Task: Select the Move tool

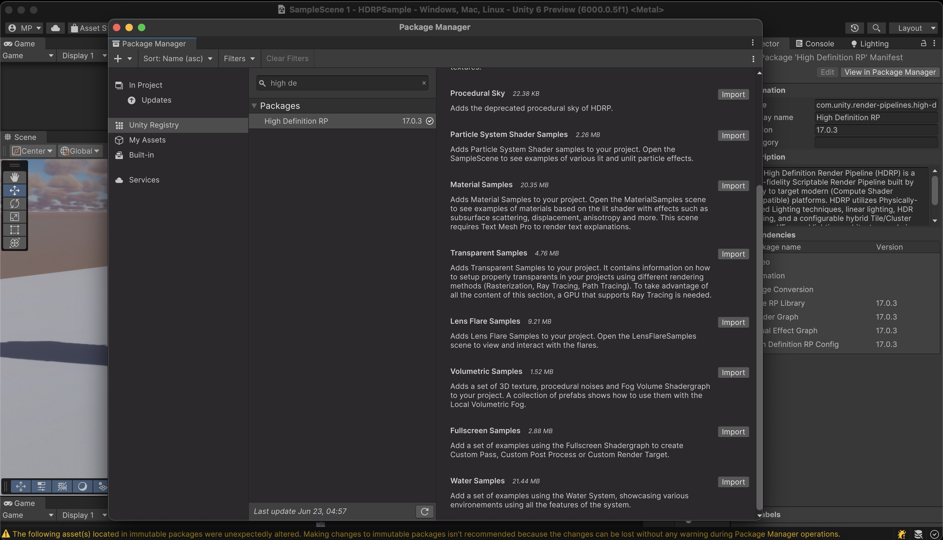Action: [15, 190]
